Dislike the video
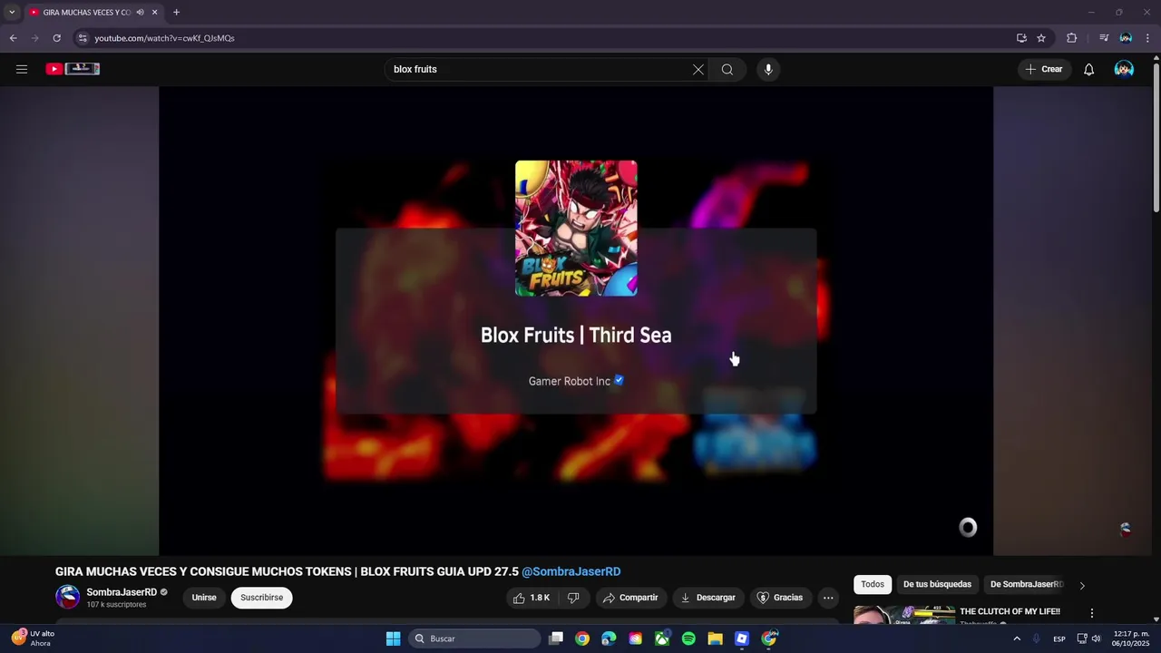Screen dimensions: 1161x653 pyautogui.click(x=573, y=598)
